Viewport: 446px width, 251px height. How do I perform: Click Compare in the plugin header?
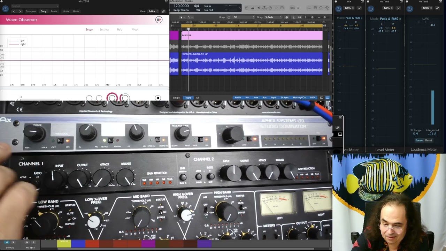(x=31, y=11)
